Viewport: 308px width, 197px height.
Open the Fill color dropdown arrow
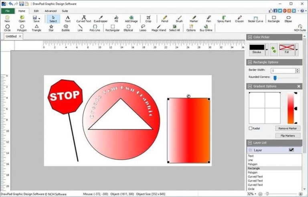point(297,49)
